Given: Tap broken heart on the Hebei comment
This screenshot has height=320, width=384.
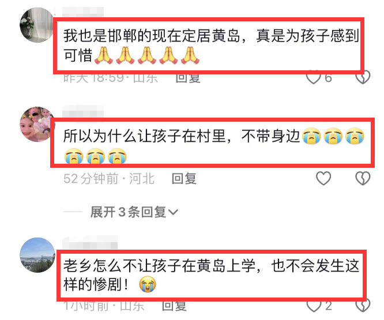Looking at the screenshot, I should (363, 178).
